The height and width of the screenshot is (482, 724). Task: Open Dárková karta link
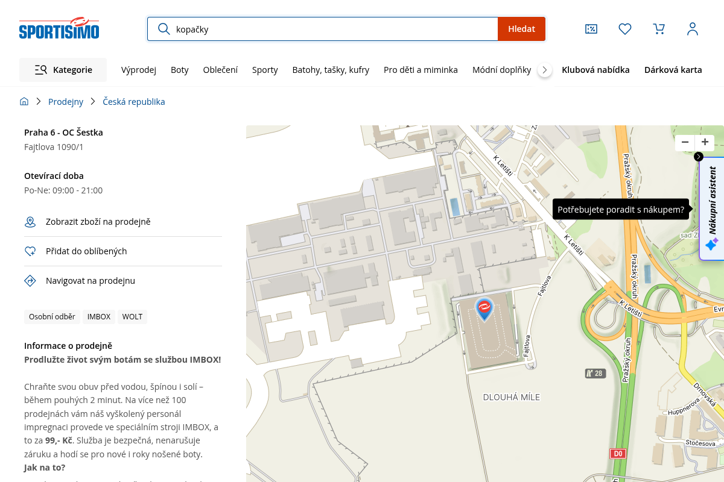673,70
